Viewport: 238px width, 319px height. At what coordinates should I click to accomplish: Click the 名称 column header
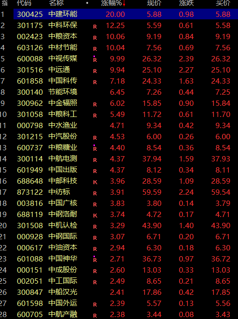(x=56, y=3)
